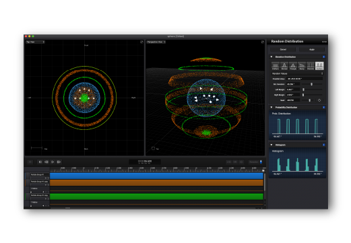The width and height of the screenshot is (351, 243).
Task: Click the circular seed randomize button
Action: (x=319, y=100)
